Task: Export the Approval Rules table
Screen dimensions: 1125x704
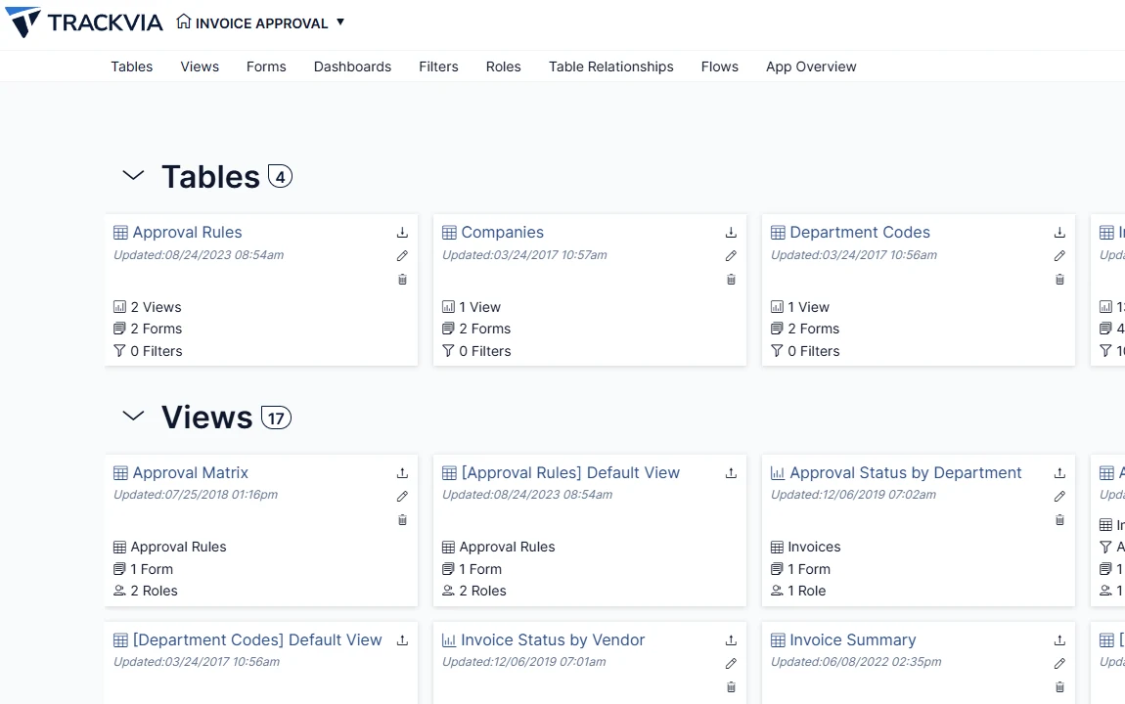Action: click(x=402, y=233)
